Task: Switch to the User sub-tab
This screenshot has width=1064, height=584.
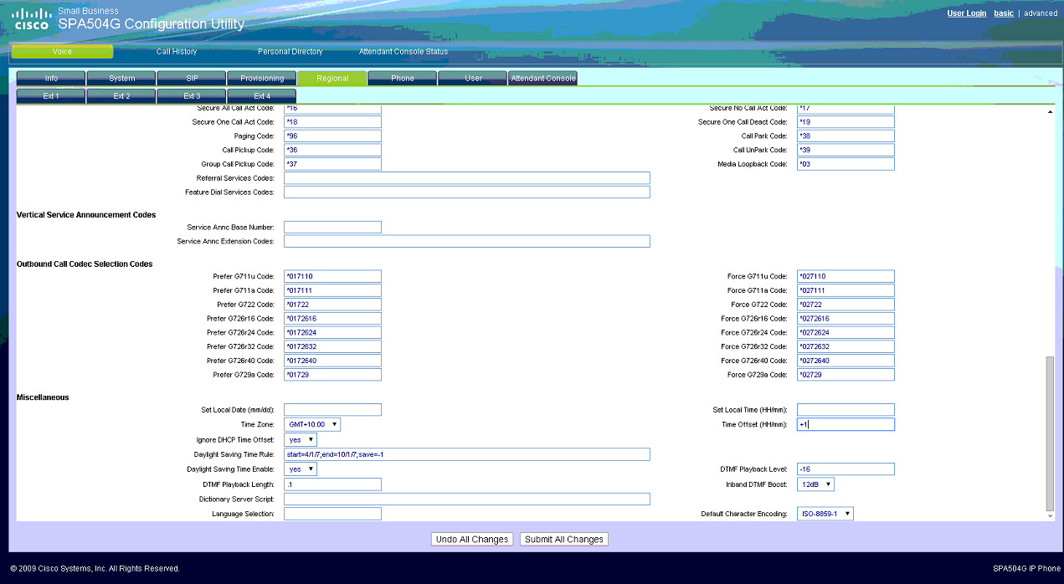Action: [473, 79]
